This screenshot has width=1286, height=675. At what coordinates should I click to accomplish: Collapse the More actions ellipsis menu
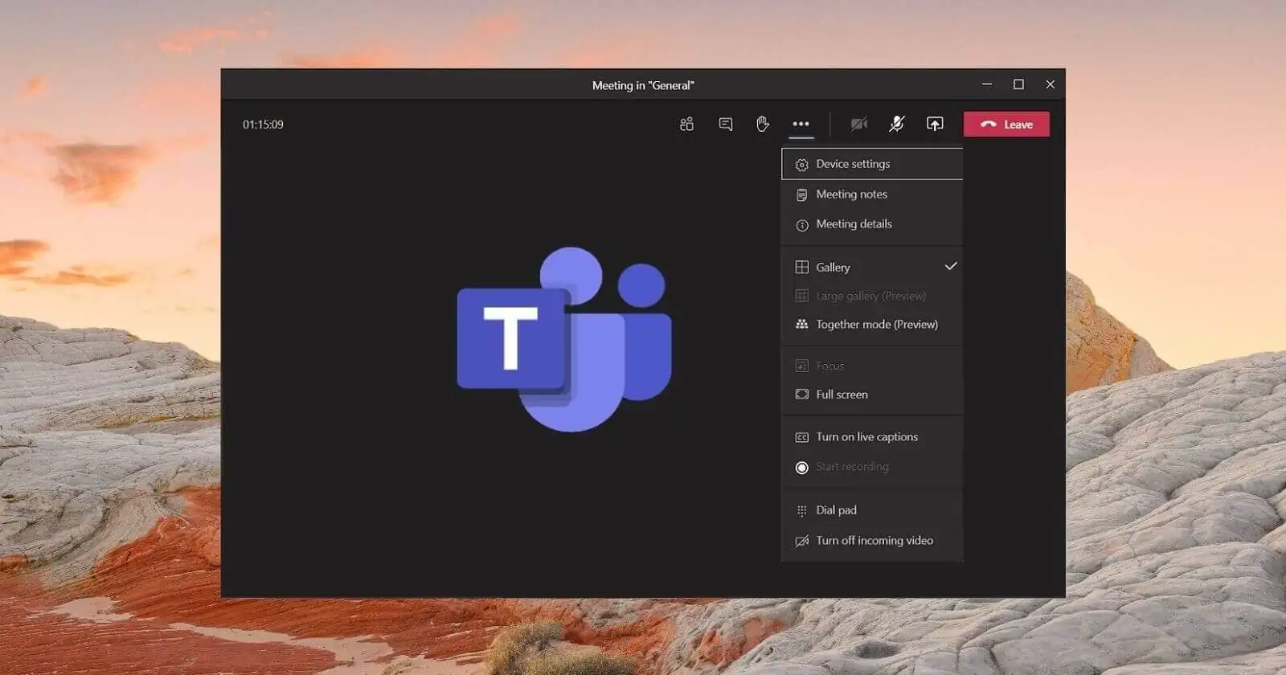pyautogui.click(x=801, y=124)
